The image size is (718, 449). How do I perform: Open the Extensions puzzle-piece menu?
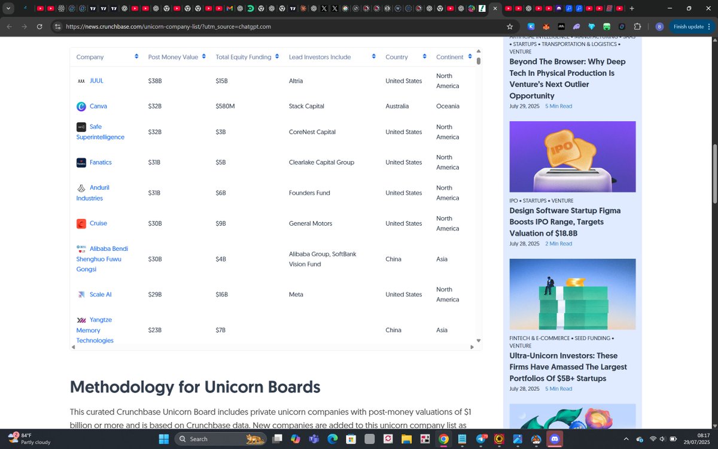[637, 26]
